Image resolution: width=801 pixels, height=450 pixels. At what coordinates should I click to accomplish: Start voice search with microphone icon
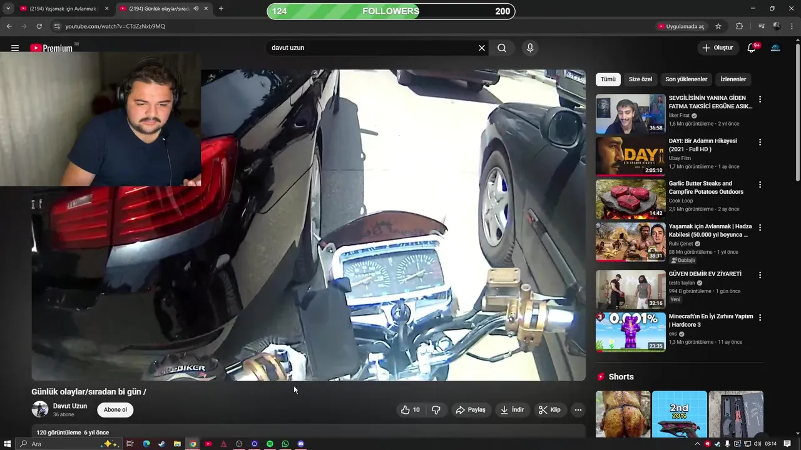[x=530, y=47]
